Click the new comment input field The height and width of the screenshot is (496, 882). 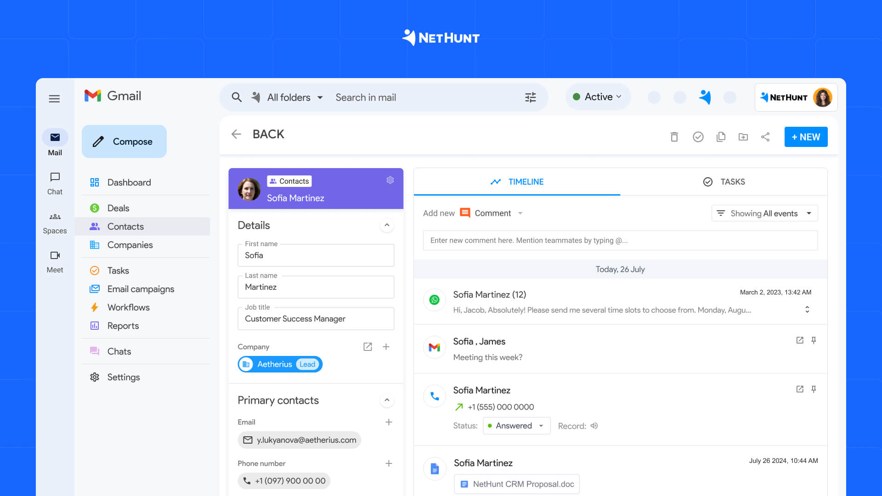620,240
